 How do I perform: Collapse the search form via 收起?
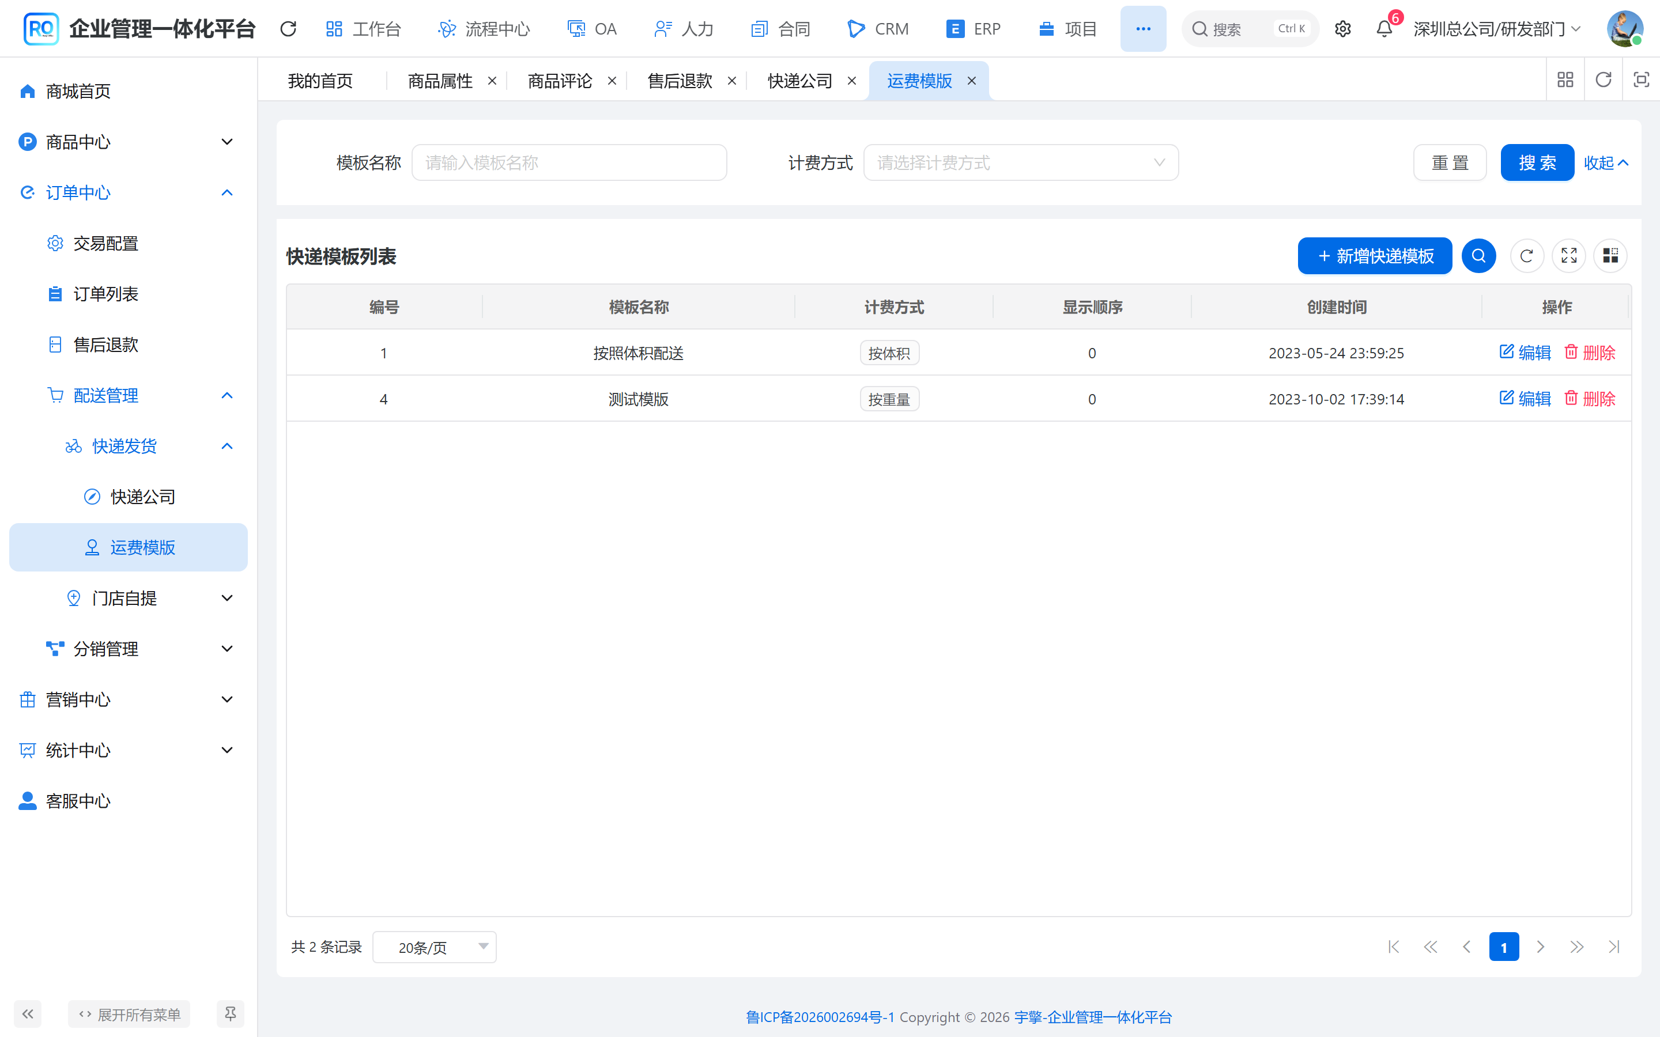tap(1606, 162)
